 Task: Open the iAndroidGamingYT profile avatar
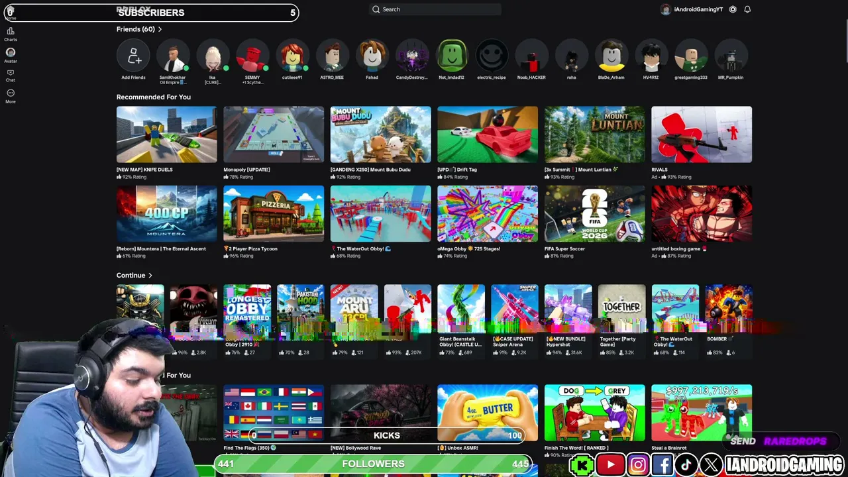665,9
